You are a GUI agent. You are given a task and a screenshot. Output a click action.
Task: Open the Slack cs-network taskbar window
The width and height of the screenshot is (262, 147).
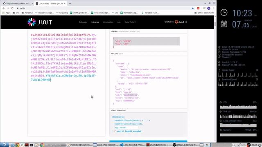106,145
